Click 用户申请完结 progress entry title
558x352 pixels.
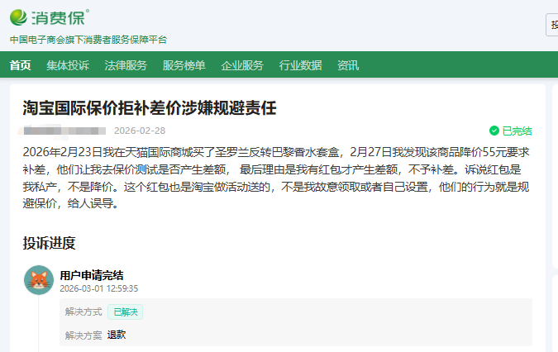point(92,275)
